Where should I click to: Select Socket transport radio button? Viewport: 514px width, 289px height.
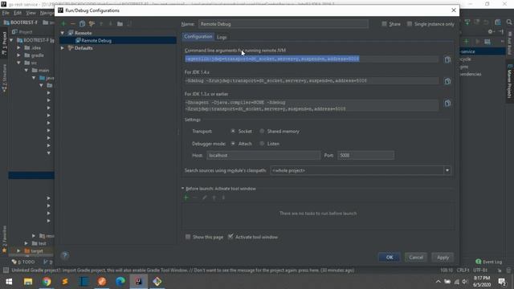click(x=233, y=131)
